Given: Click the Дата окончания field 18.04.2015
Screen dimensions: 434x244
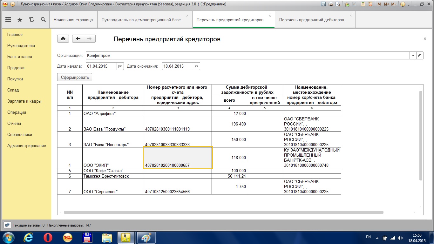Looking at the screenshot, I should click(177, 66).
